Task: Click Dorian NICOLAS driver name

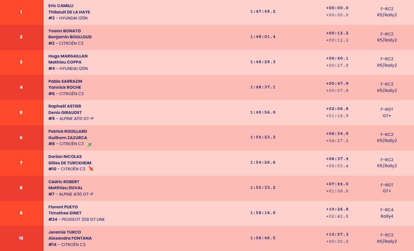Action: (x=65, y=157)
